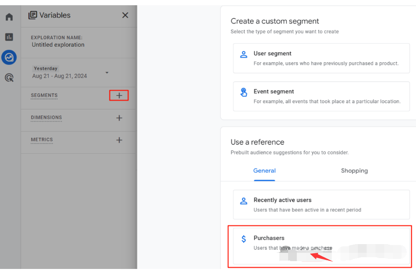Click the Aug 21 - Aug 21, 2024 date range

(x=59, y=76)
